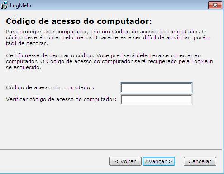The height and width of the screenshot is (174, 224).
Task: Go back with the < Voltar button
Action: pos(125,161)
